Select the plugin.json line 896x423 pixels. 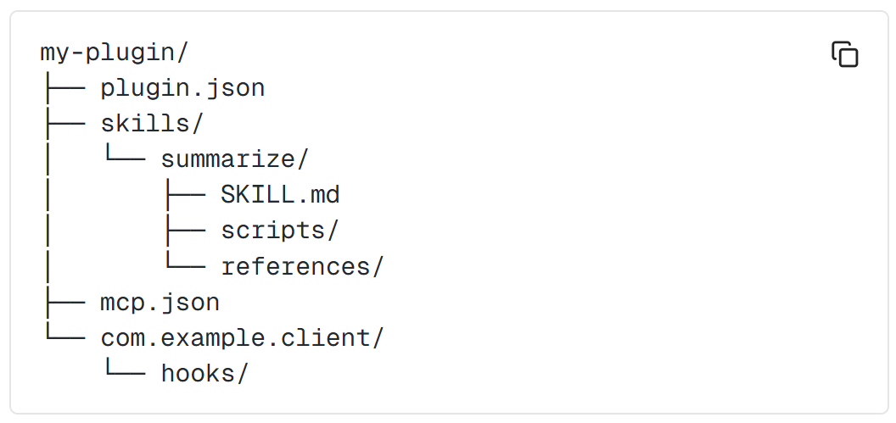[183, 88]
